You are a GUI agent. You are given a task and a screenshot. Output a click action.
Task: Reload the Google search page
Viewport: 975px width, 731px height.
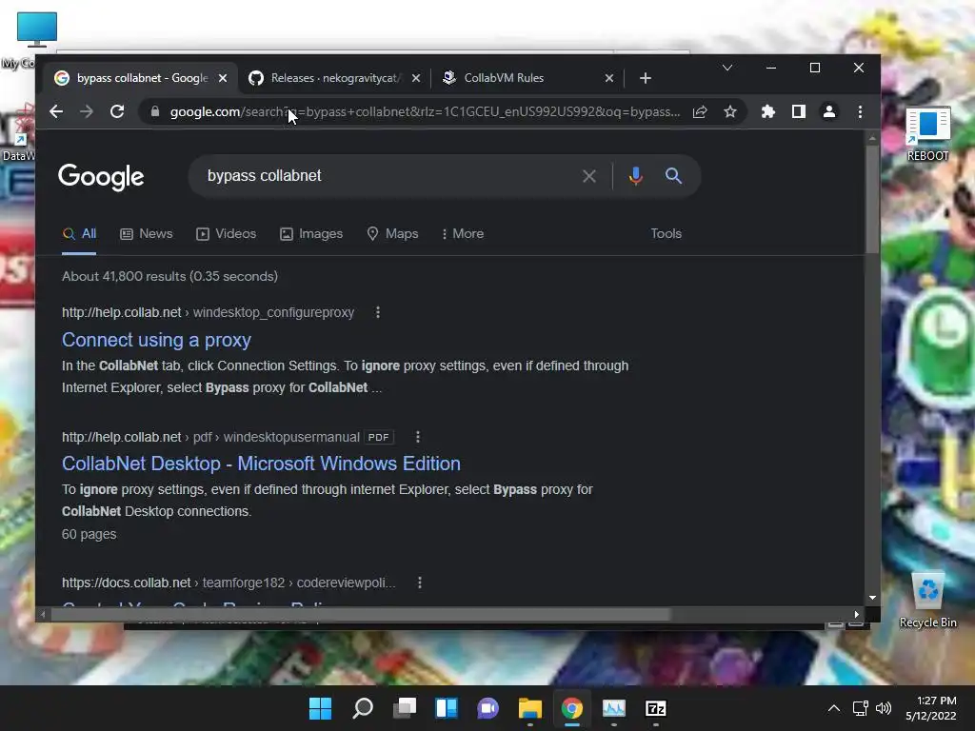tap(117, 112)
